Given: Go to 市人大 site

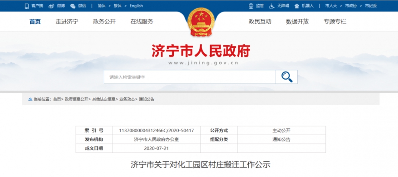Looking at the screenshot, I should coord(331,6).
